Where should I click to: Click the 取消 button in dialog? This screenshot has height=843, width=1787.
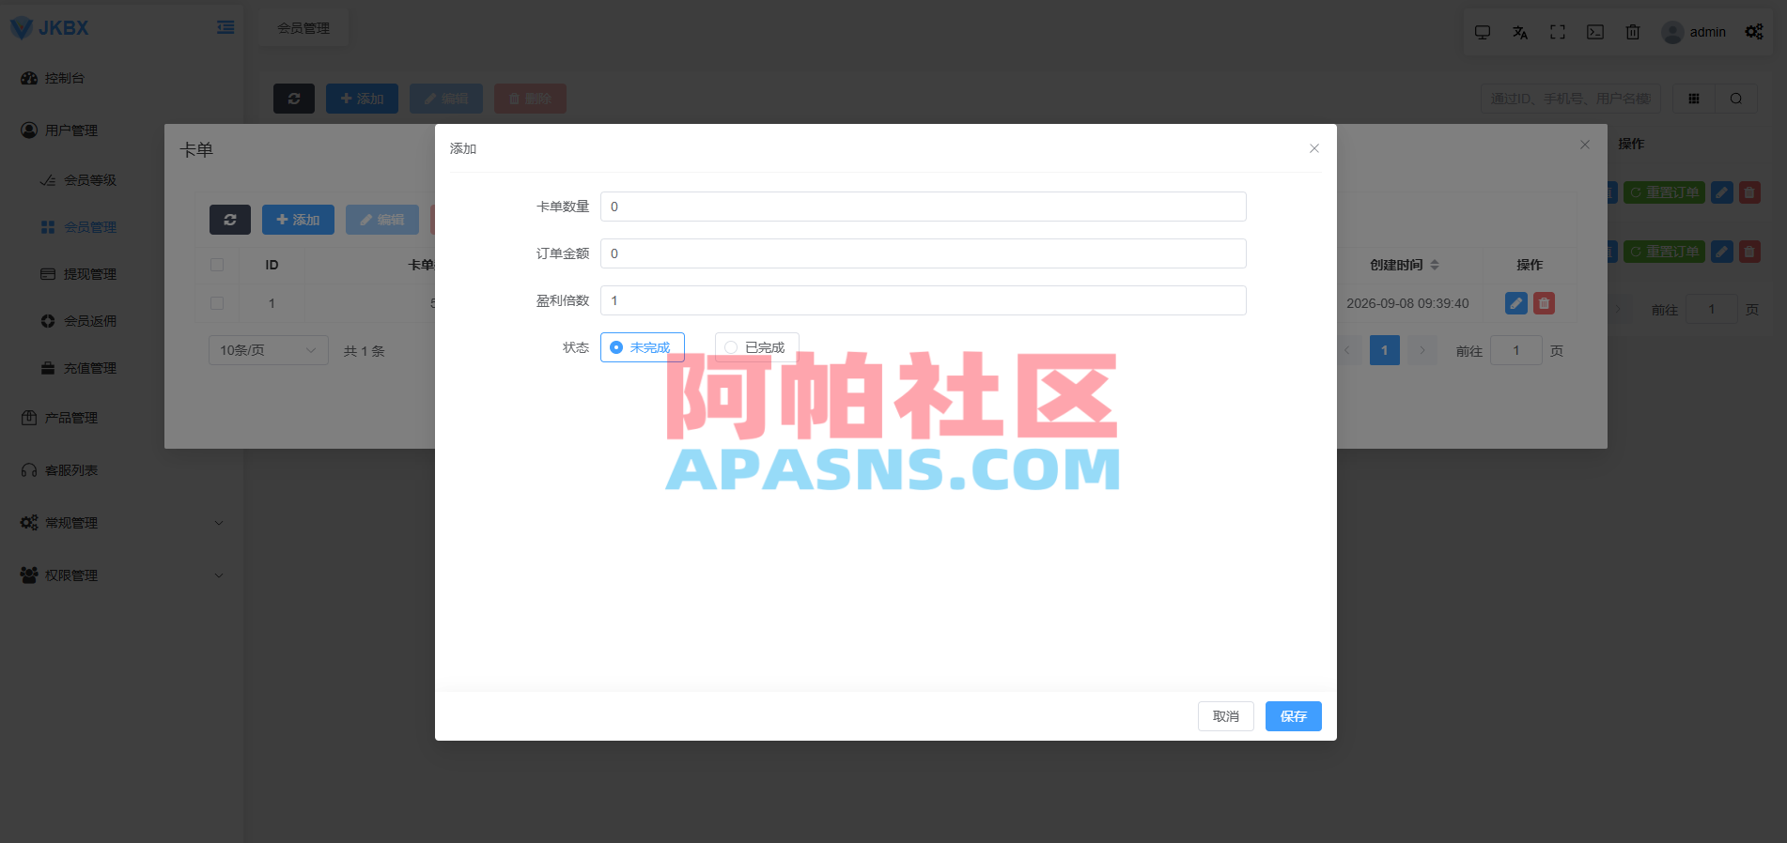[x=1225, y=716]
